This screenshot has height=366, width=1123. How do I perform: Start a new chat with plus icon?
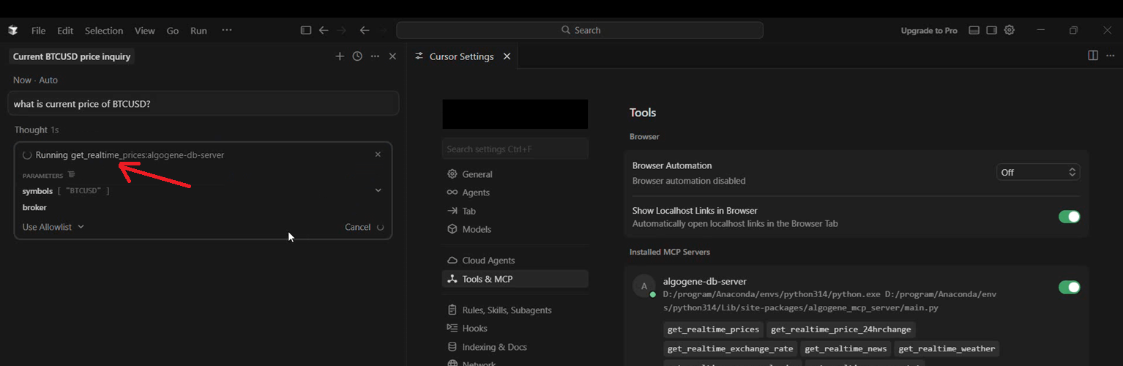[340, 56]
